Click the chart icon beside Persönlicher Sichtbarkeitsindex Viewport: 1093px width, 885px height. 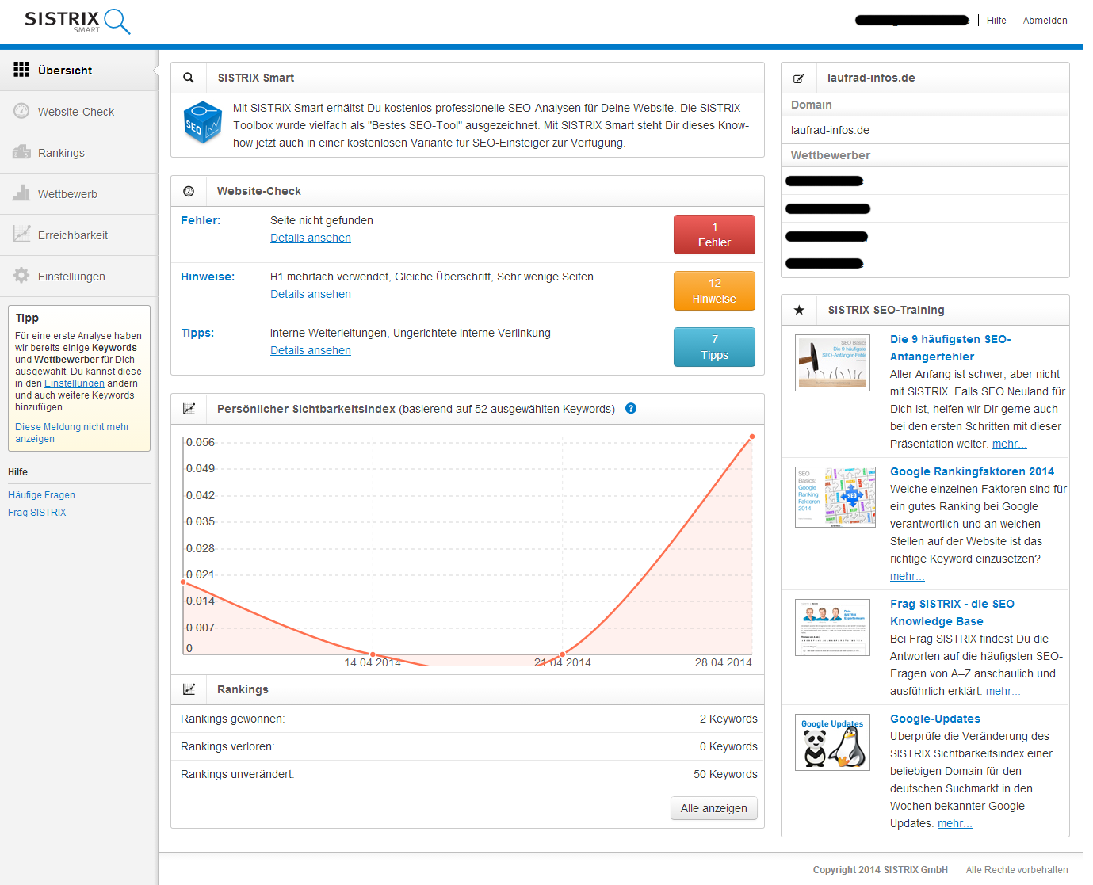189,409
